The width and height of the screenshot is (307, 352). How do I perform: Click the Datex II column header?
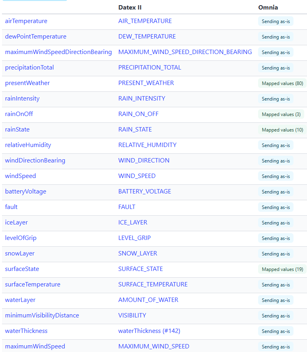pos(130,8)
